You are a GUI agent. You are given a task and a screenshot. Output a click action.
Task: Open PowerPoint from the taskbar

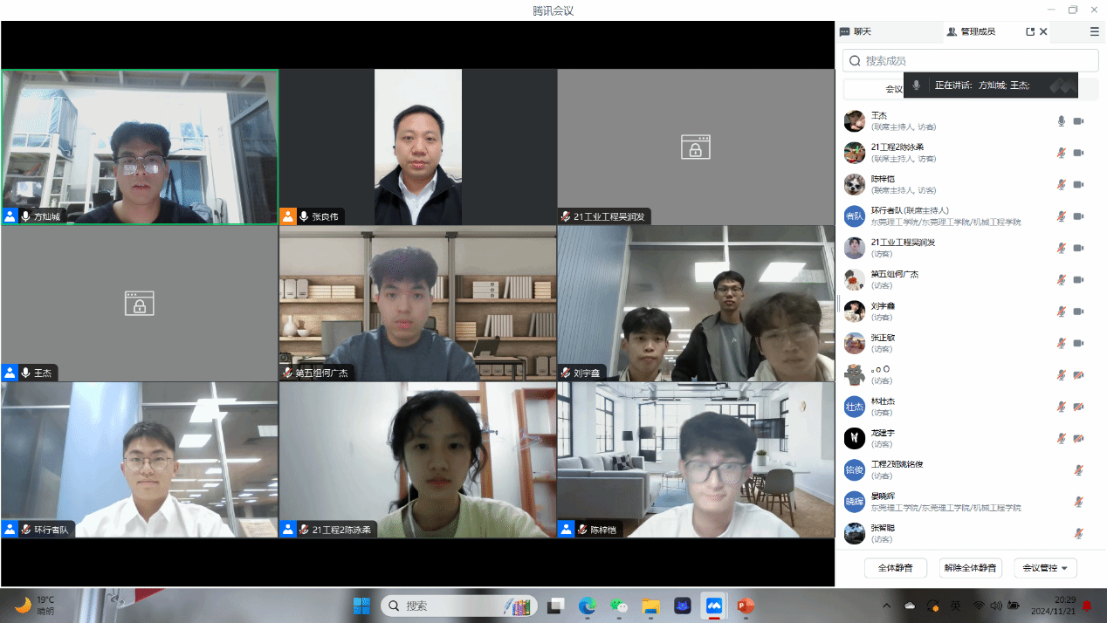[745, 606]
